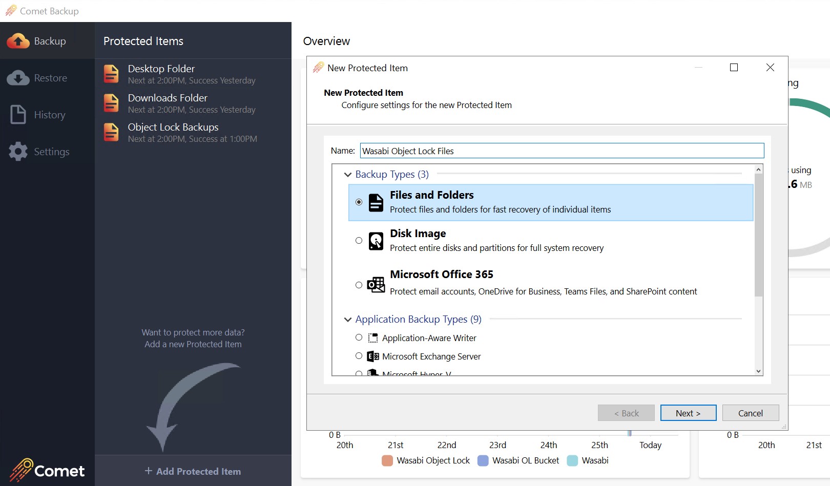This screenshot has width=830, height=486.
Task: Click the New Protected Item dialog icon
Action: pyautogui.click(x=318, y=68)
